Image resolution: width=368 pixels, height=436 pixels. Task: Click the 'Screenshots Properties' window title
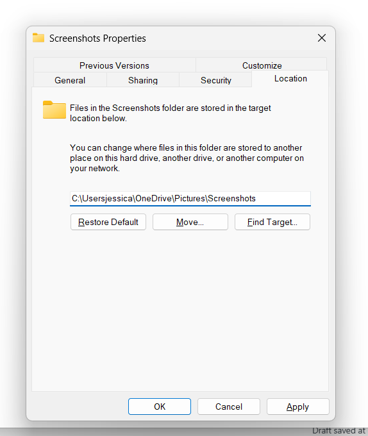[97, 38]
